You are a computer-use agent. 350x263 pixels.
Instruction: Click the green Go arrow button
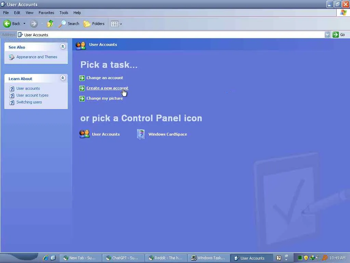[336, 35]
